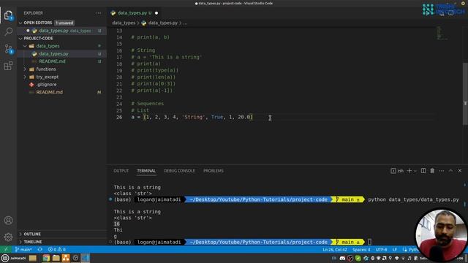
Task: Open the Manage gear icon
Action: coord(8,237)
